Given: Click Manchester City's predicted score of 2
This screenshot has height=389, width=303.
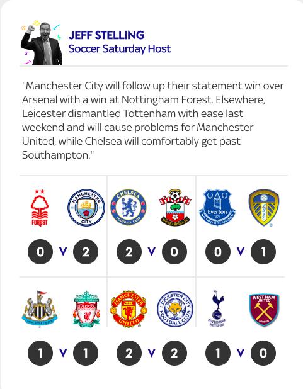Looking at the screenshot, I should (86, 252).
